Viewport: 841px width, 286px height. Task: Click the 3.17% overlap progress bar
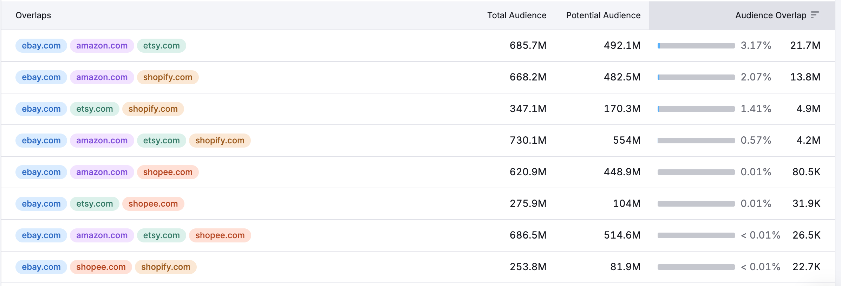(696, 46)
